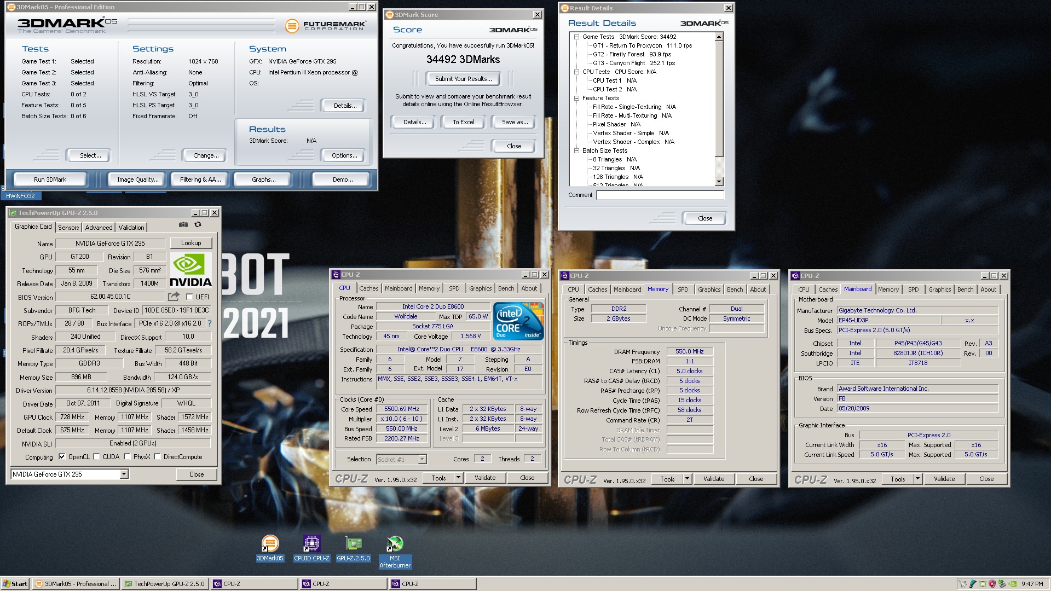Screen dimensions: 1051x591
Task: Click the Start button
Action: tap(15, 584)
